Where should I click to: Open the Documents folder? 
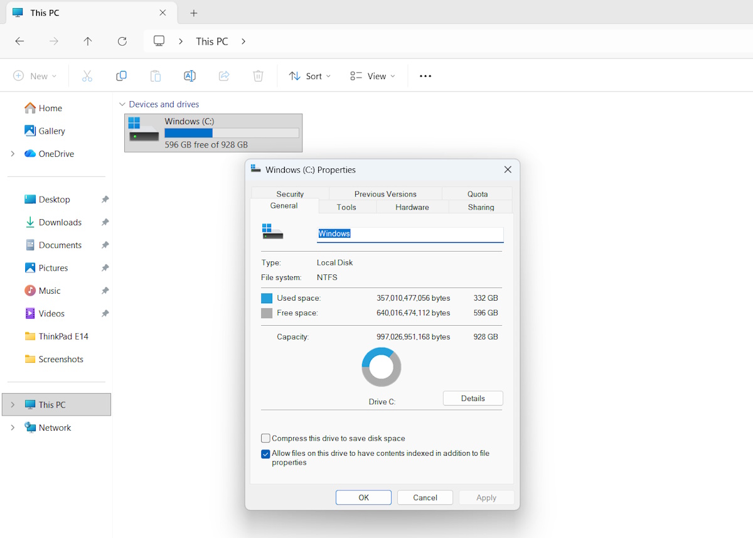[x=53, y=245]
